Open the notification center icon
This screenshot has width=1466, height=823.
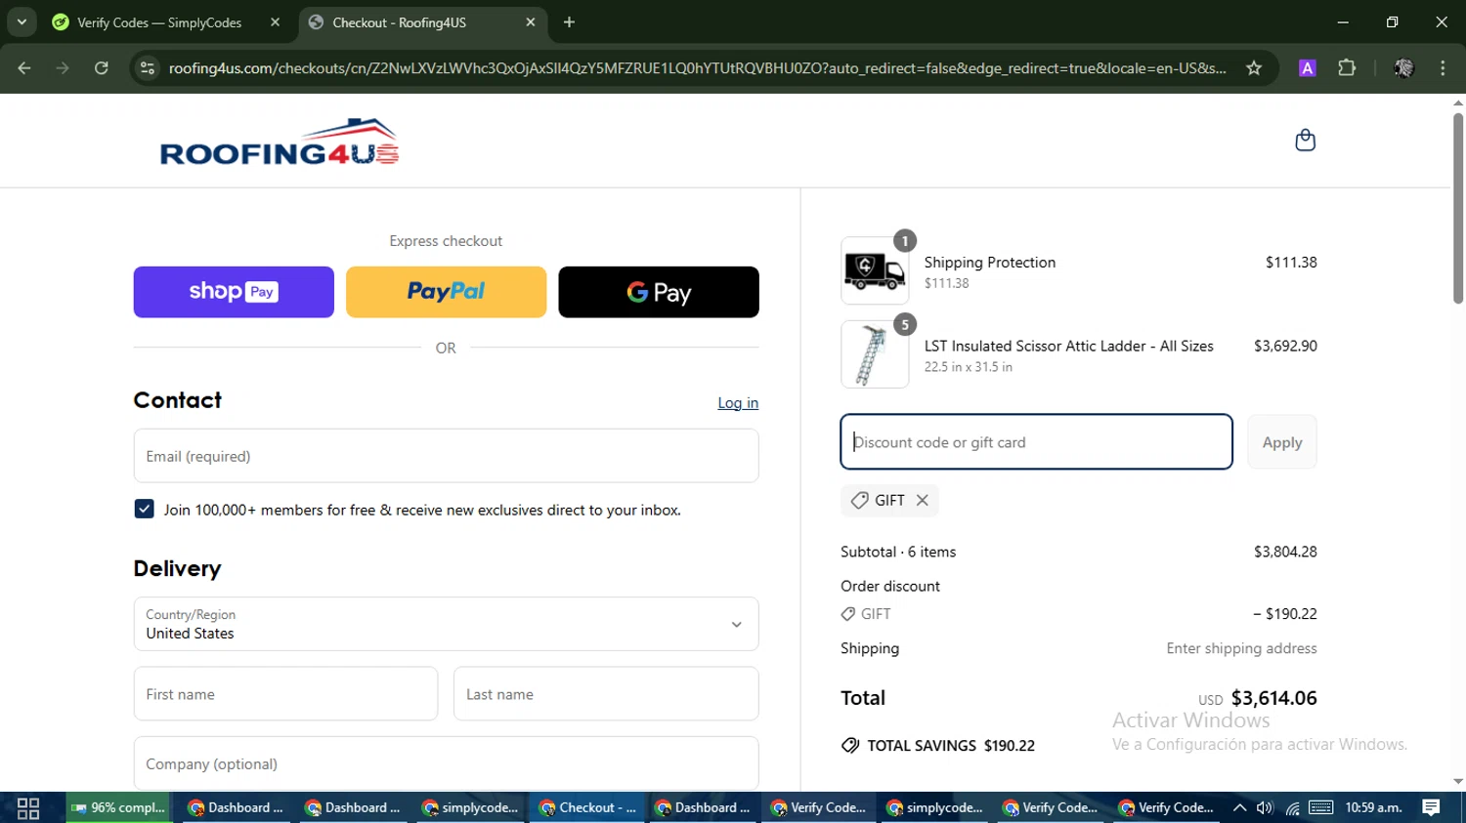[1431, 807]
